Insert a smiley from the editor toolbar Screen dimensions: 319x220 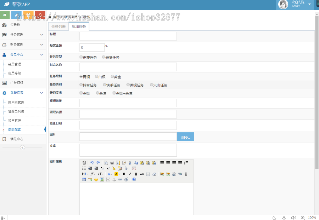click(x=96, y=179)
